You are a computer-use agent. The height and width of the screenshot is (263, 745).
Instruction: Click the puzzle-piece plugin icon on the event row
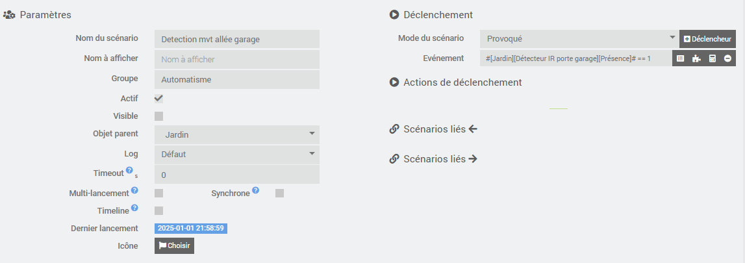coord(696,58)
